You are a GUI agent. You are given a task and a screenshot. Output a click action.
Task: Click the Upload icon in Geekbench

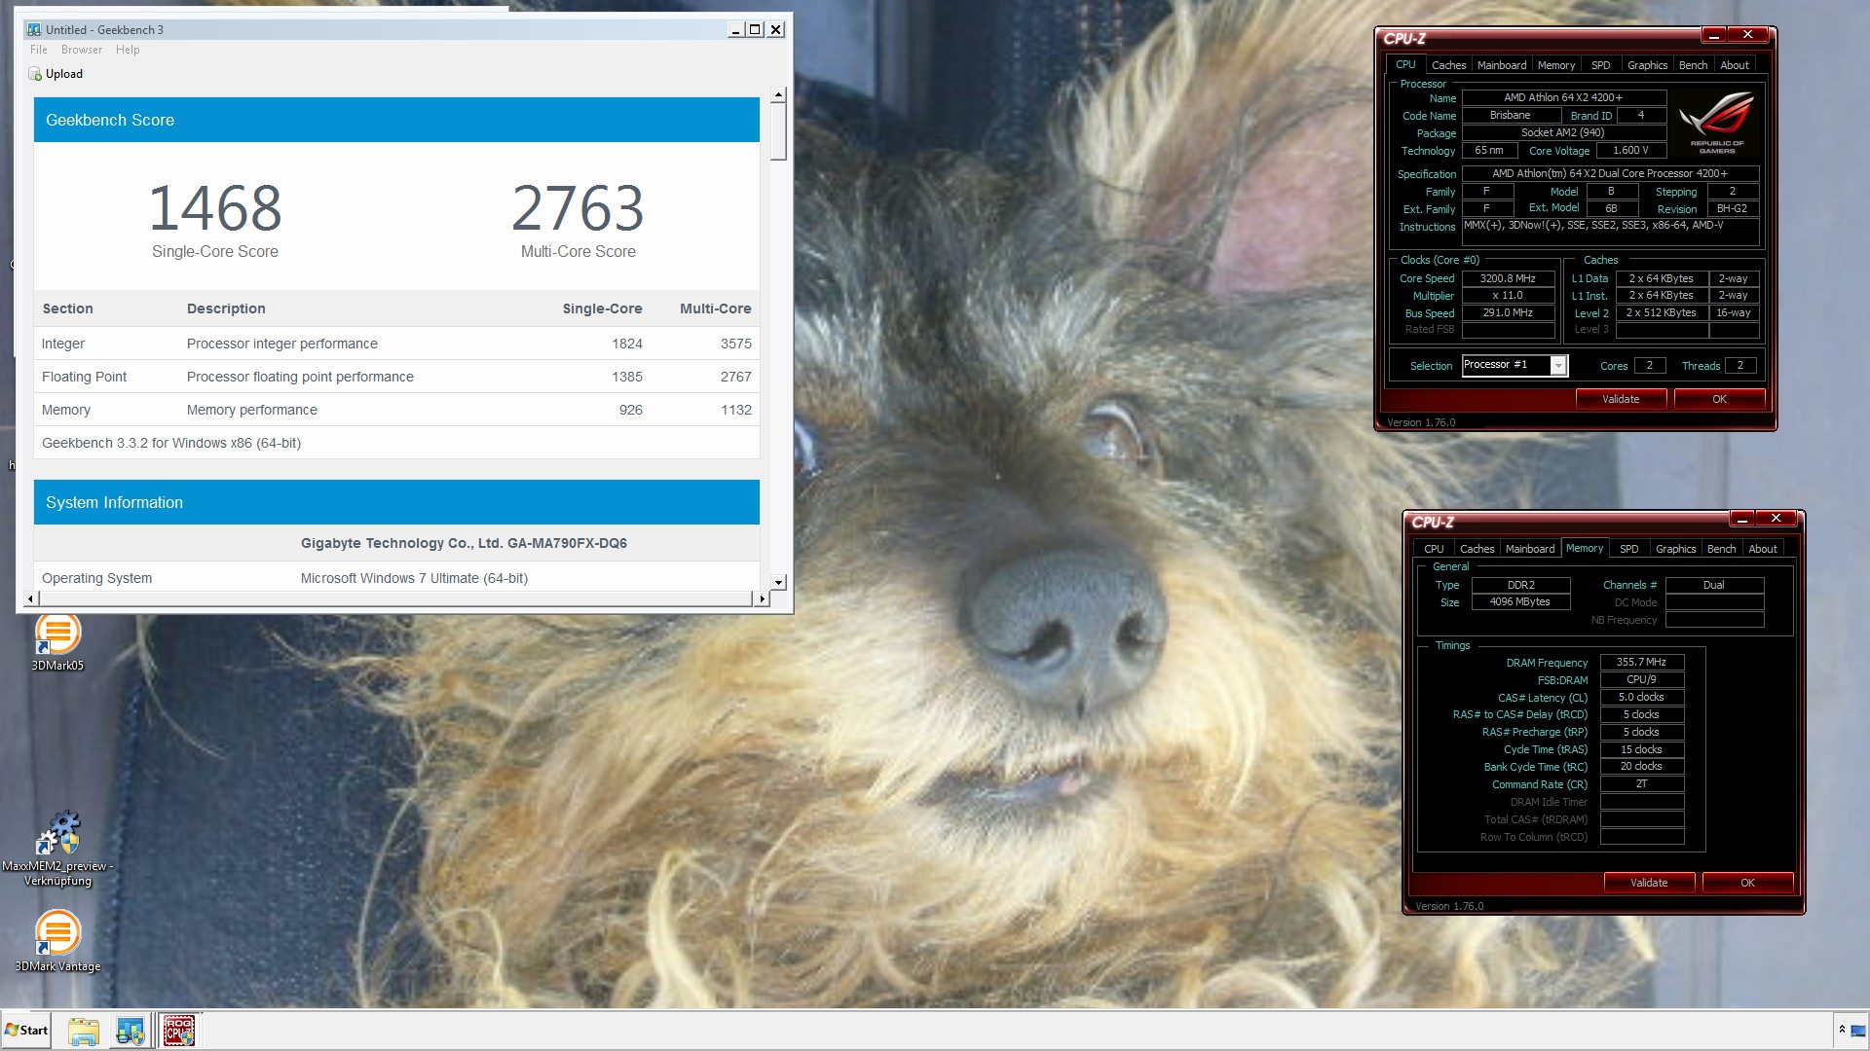click(x=35, y=74)
